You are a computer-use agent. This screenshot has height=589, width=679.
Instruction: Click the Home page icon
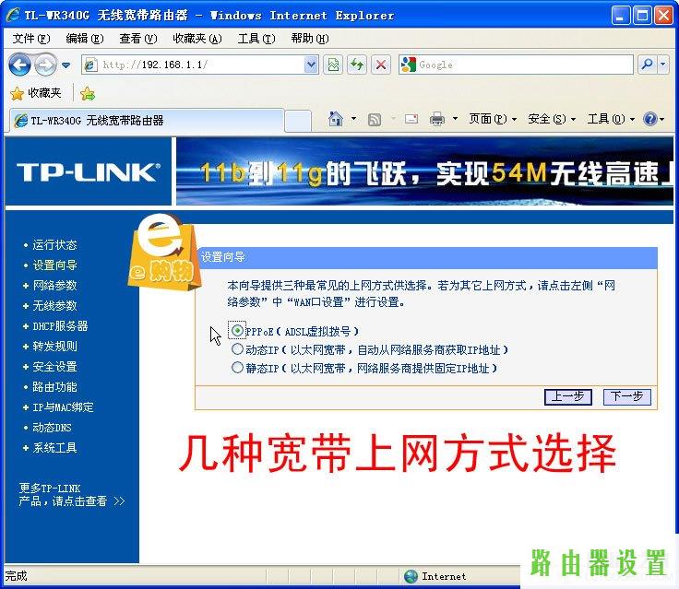pos(336,119)
